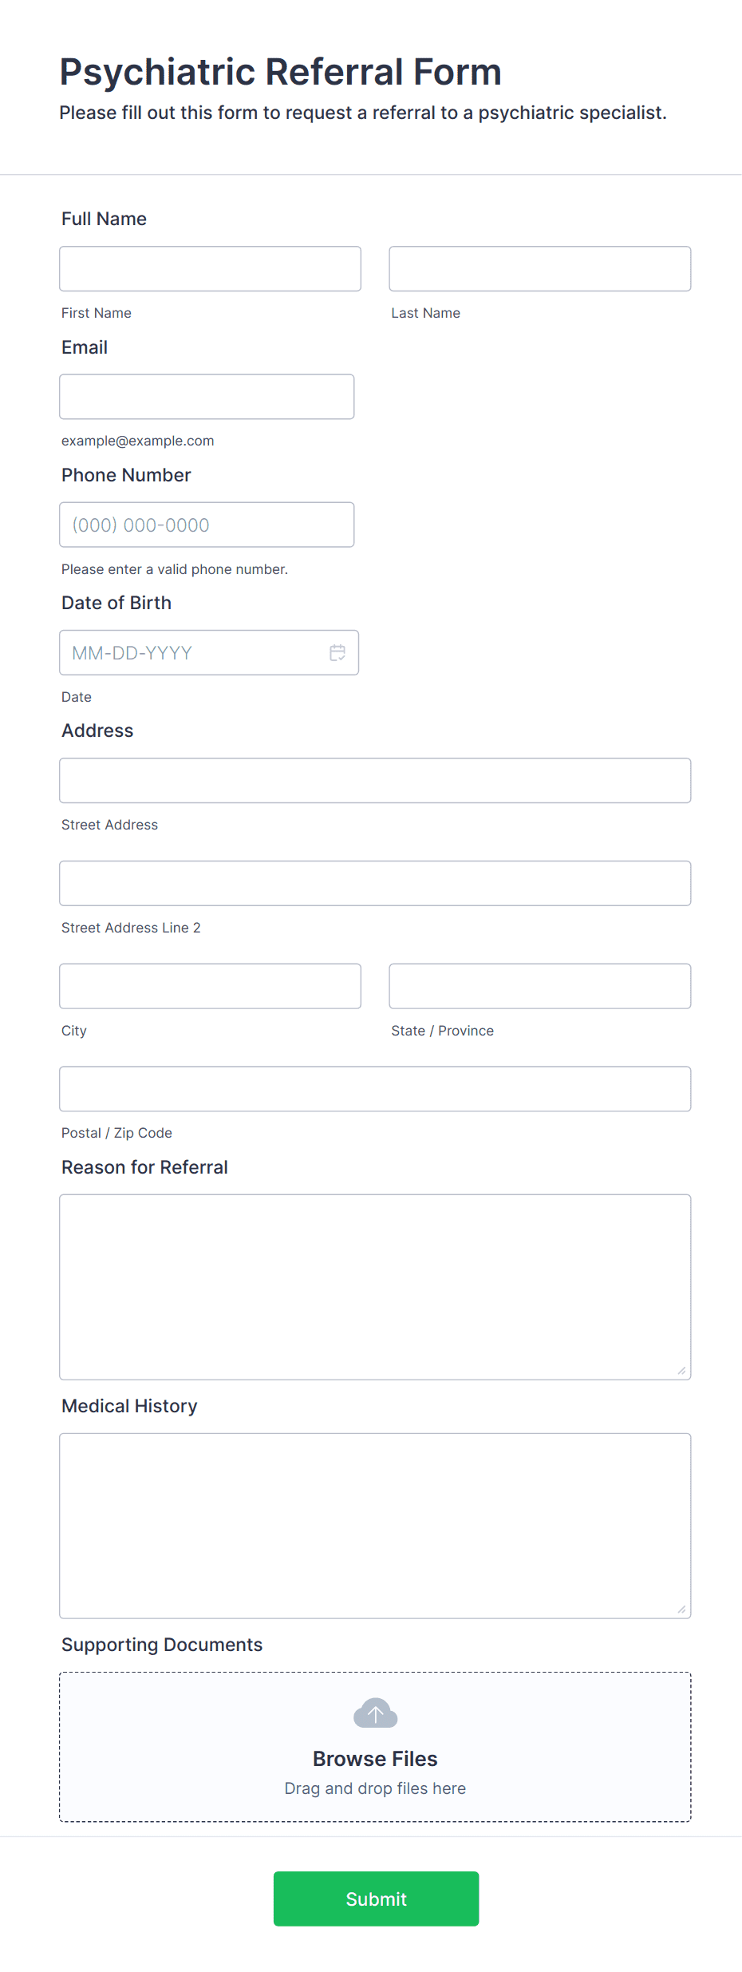Viewport: 742px width, 1972px height.
Task: Click Browse Files to upload supporting documents
Action: click(375, 1758)
